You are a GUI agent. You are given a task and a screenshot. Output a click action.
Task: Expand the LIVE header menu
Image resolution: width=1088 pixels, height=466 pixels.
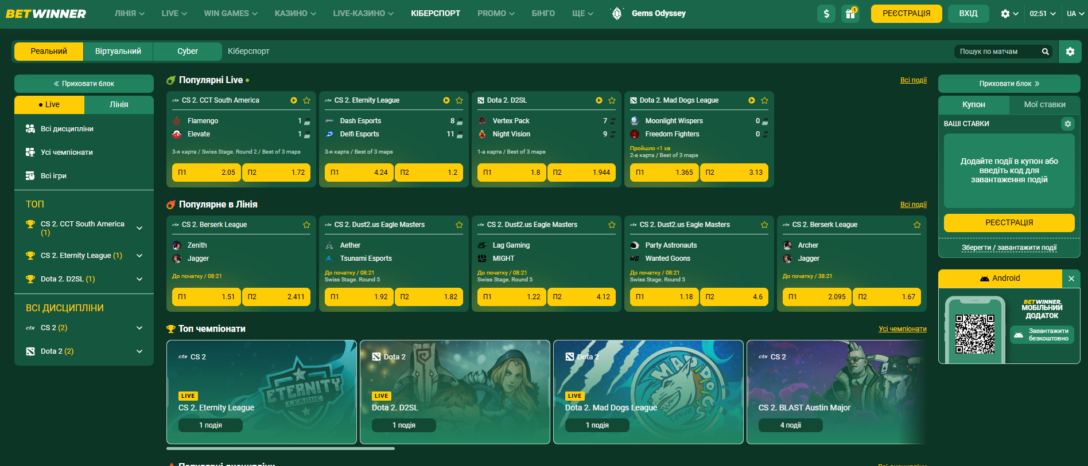[x=174, y=14]
